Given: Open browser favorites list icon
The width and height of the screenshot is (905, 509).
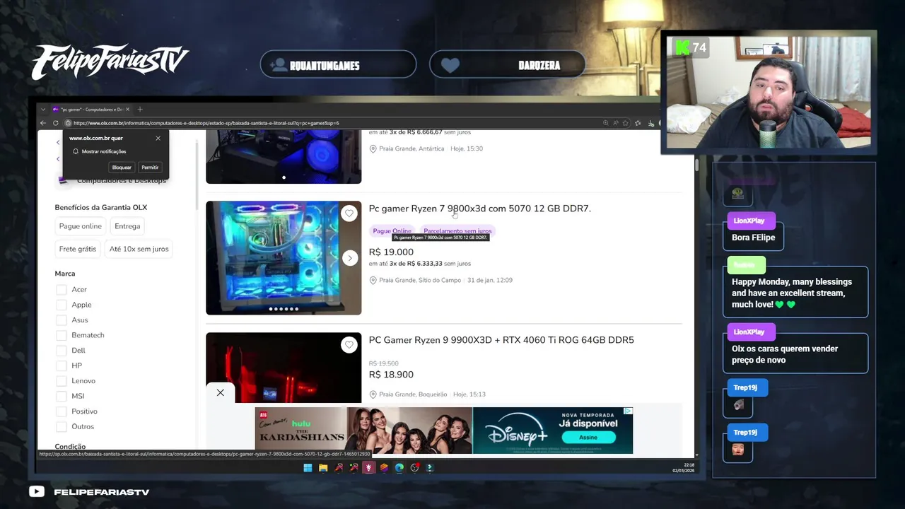Looking at the screenshot, I should coord(638,123).
